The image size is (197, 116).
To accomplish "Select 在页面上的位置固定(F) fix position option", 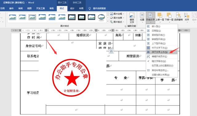I will coord(162,65).
